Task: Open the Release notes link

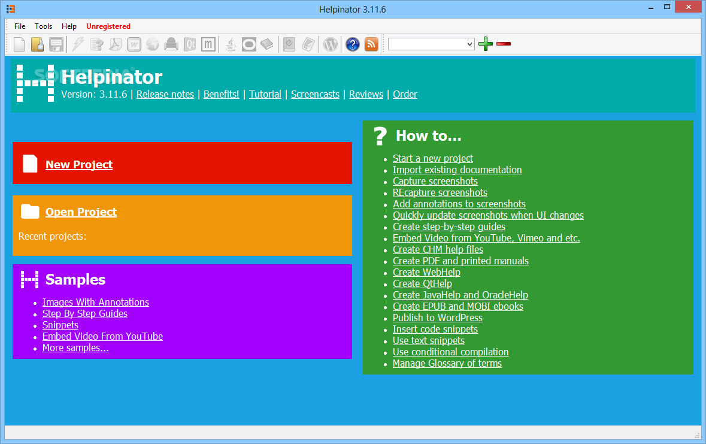Action: 165,94
